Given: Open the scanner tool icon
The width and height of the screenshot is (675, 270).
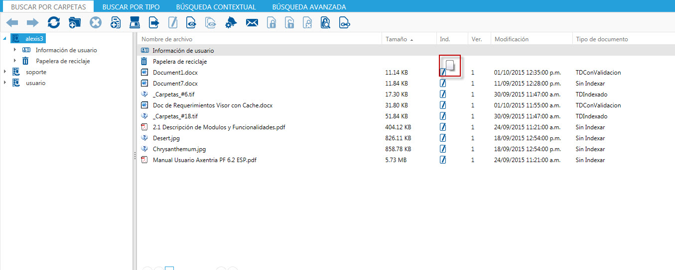Looking at the screenshot, I should click(x=135, y=22).
